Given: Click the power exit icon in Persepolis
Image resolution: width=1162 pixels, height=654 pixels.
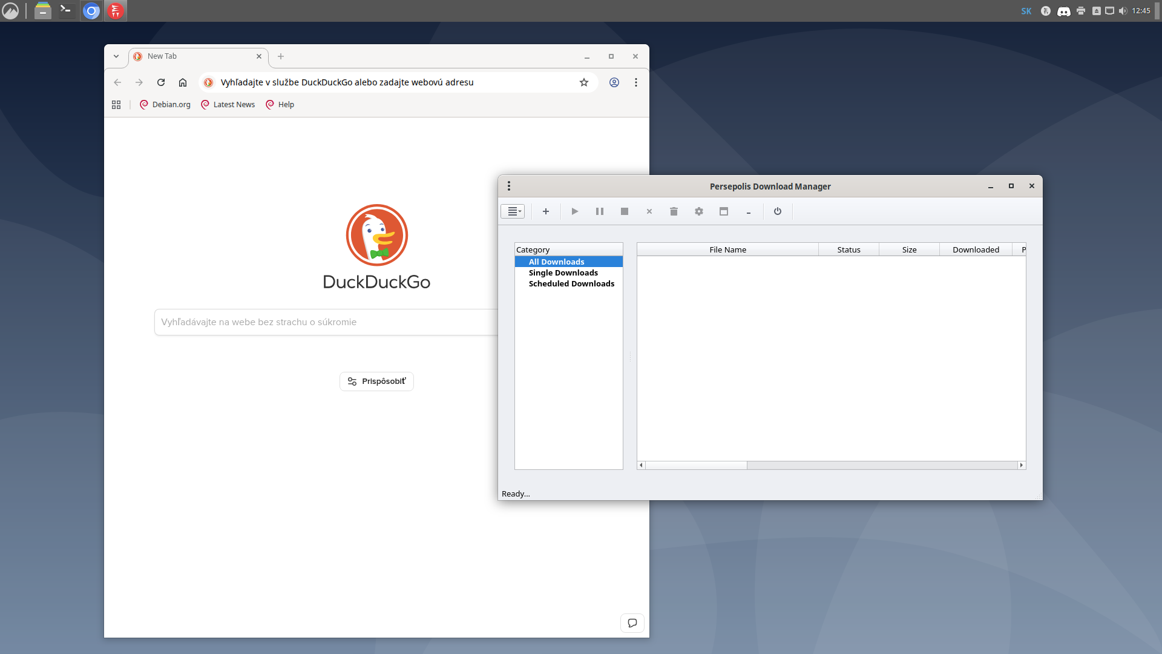Looking at the screenshot, I should [x=778, y=211].
